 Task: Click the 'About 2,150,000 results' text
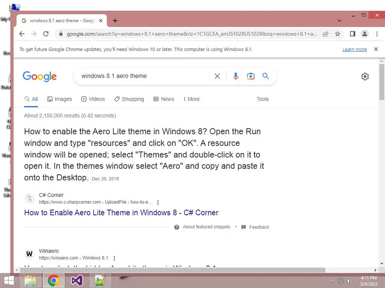click(70, 115)
